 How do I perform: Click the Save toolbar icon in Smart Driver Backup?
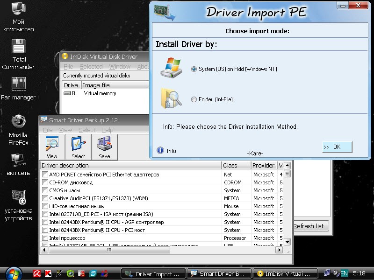104,147
